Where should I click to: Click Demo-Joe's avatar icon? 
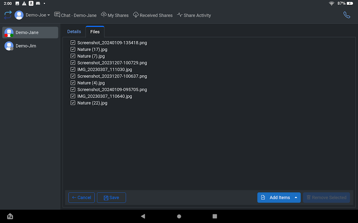pos(19,15)
